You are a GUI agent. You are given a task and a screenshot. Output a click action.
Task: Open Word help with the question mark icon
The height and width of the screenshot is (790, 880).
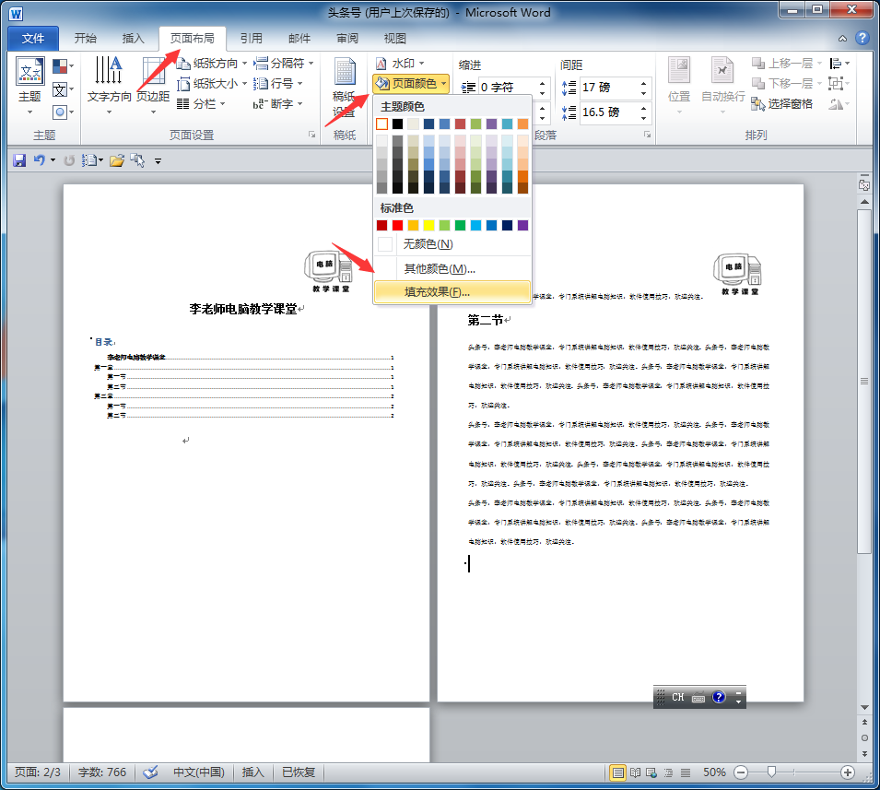(x=862, y=38)
